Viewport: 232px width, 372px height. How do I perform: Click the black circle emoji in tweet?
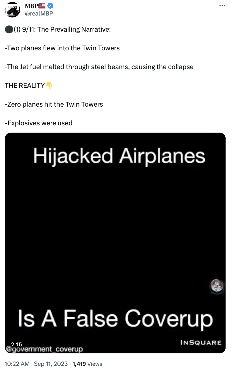[9, 30]
